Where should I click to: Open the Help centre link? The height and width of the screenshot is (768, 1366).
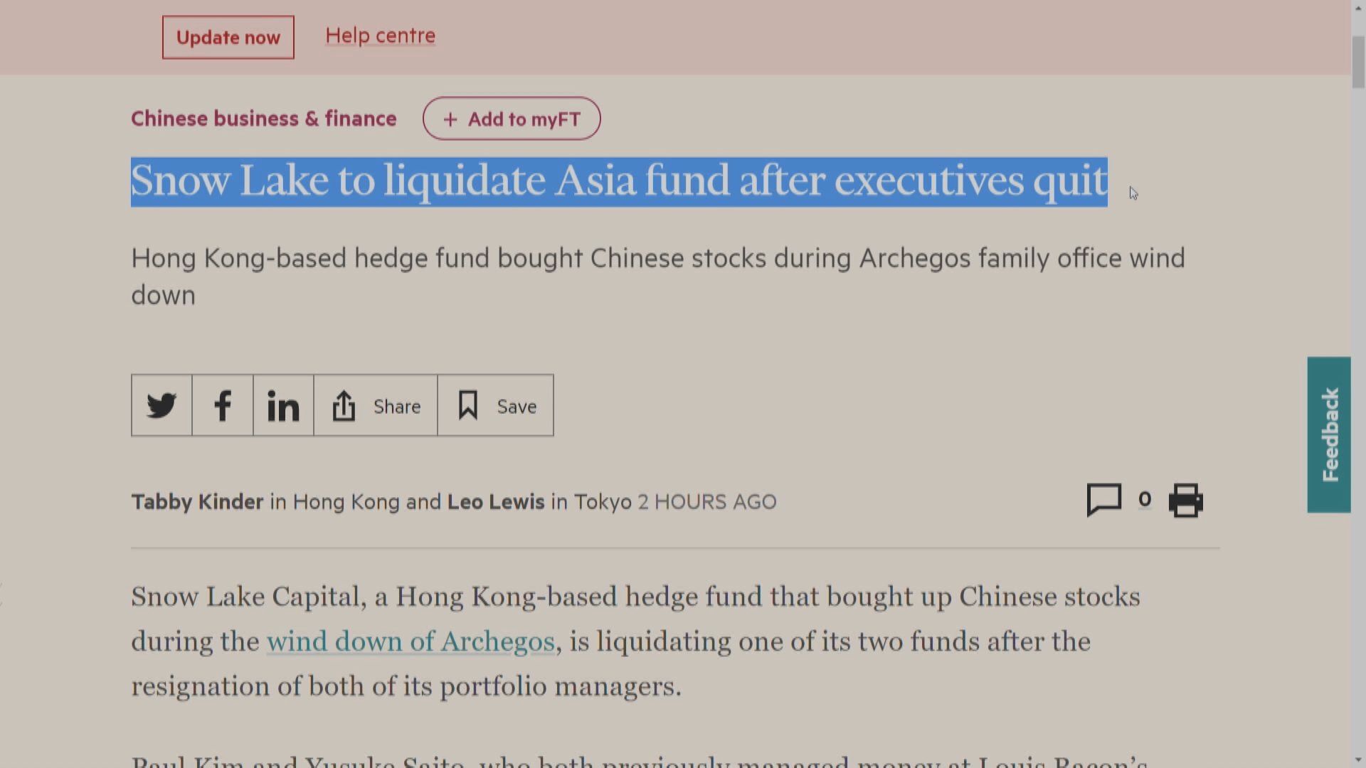click(380, 36)
